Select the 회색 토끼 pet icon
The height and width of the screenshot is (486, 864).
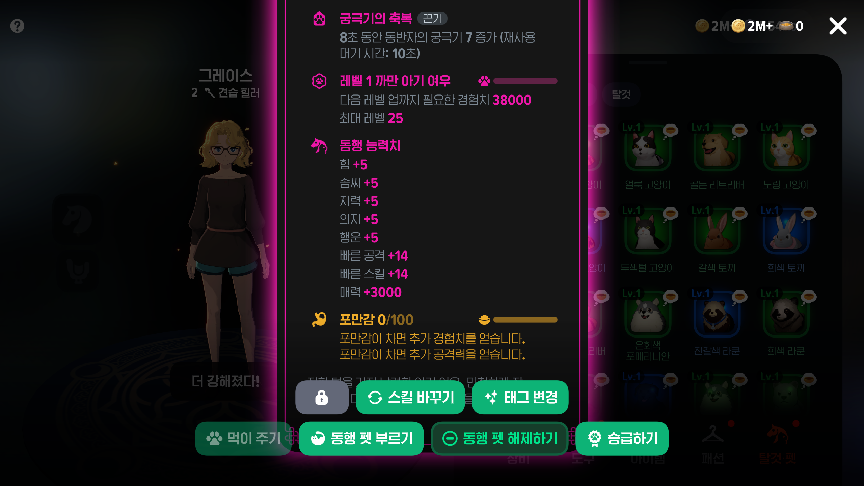(786, 232)
